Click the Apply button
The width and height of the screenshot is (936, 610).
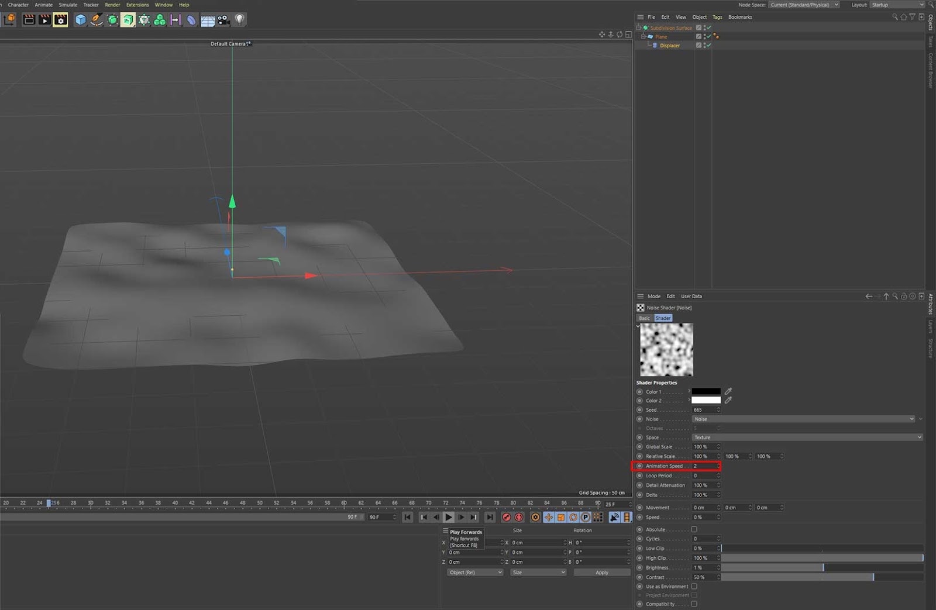pyautogui.click(x=601, y=573)
